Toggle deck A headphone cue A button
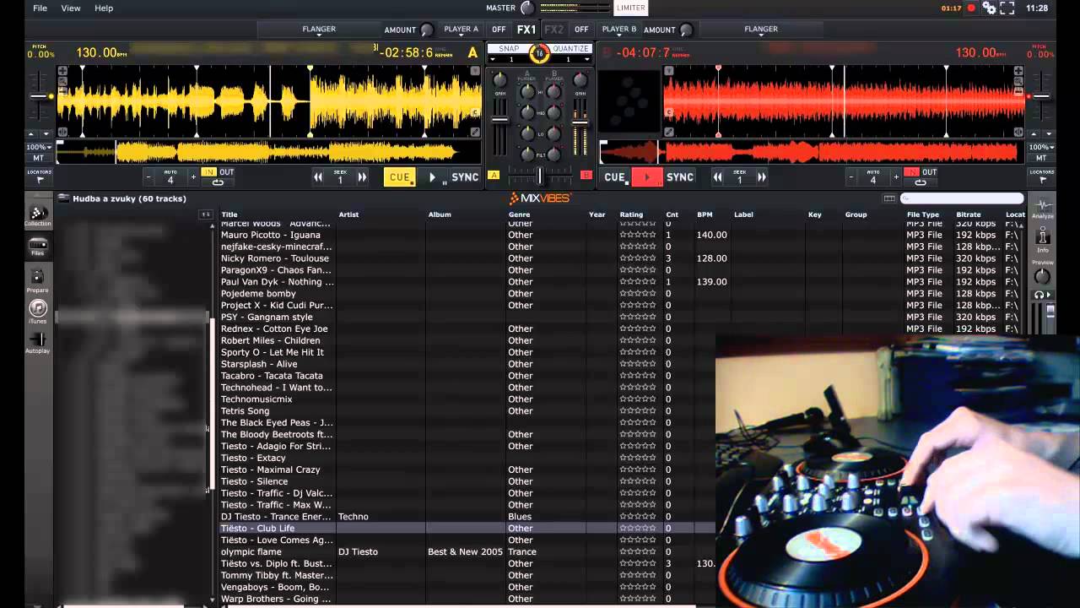Image resolution: width=1080 pixels, height=608 pixels. pyautogui.click(x=494, y=176)
